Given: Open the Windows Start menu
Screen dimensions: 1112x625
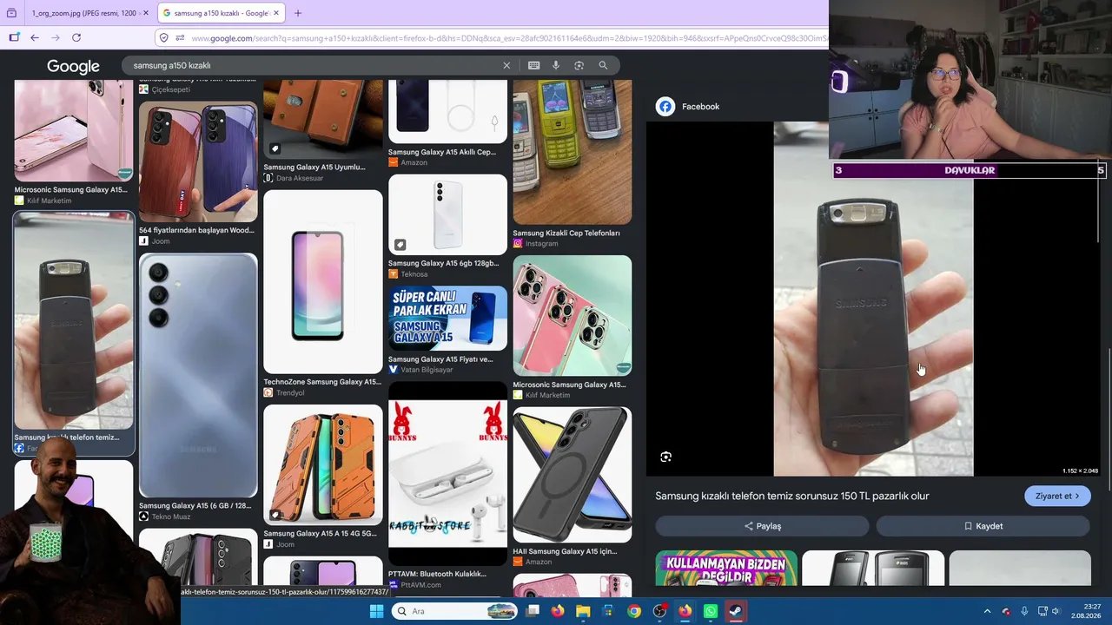Looking at the screenshot, I should click(x=376, y=611).
